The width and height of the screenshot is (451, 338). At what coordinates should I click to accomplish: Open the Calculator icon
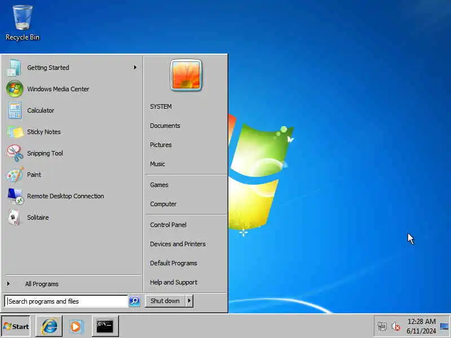15,110
